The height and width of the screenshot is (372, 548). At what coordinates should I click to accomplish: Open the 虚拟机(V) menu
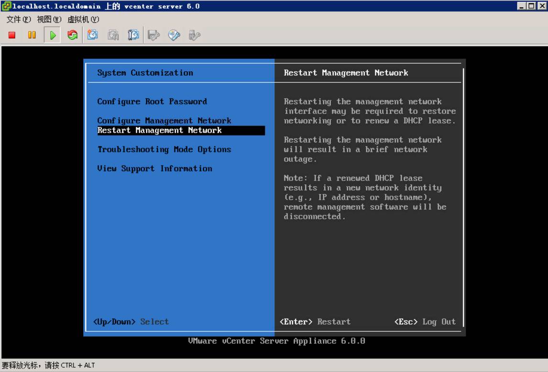click(83, 19)
